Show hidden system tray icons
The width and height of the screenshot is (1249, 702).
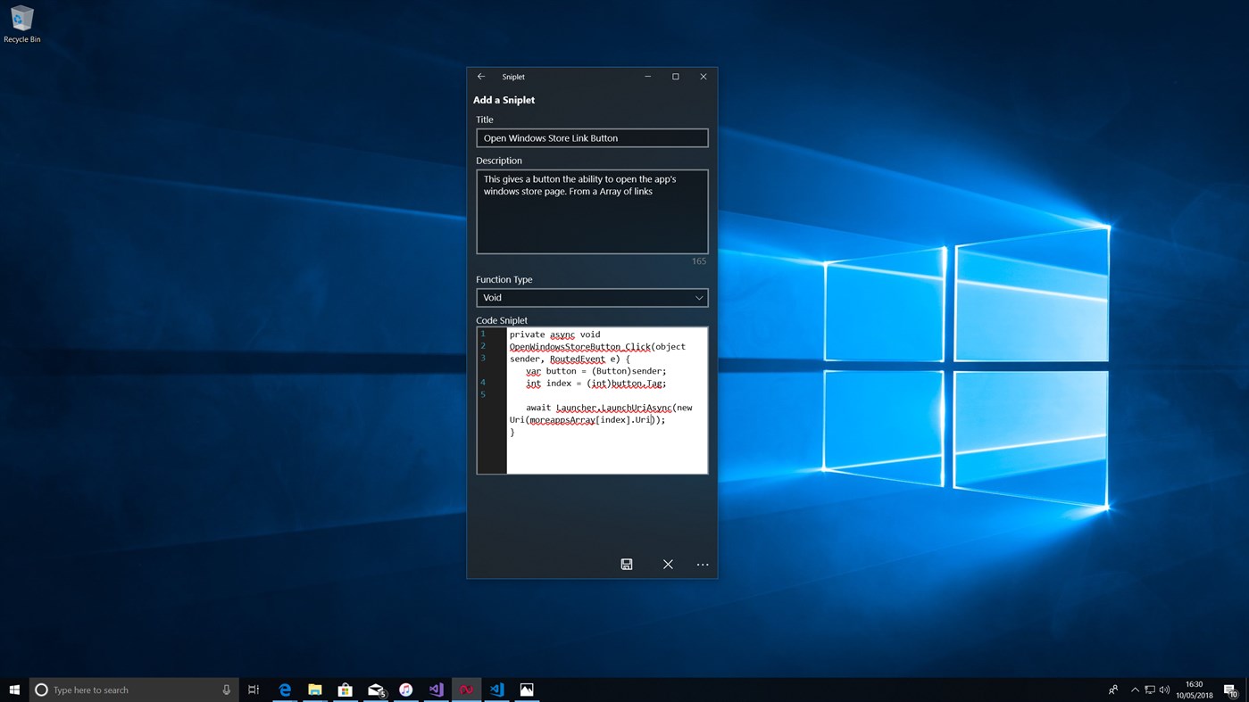pos(1135,690)
